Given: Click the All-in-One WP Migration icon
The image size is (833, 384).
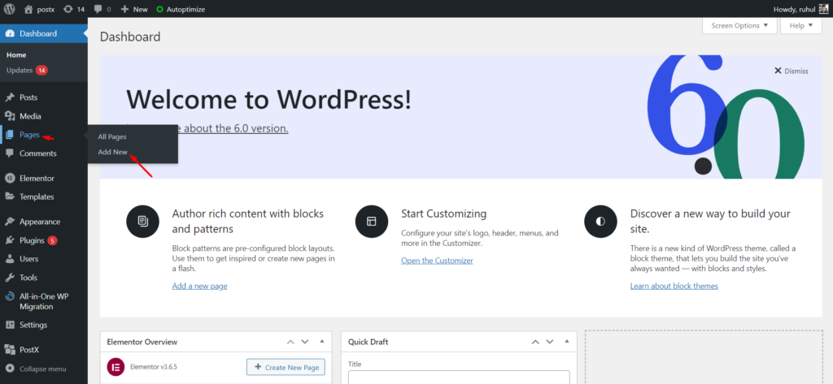Looking at the screenshot, I should point(10,296).
